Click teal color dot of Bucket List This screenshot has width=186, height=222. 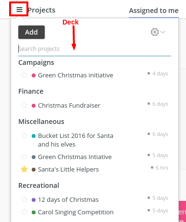(x=34, y=136)
